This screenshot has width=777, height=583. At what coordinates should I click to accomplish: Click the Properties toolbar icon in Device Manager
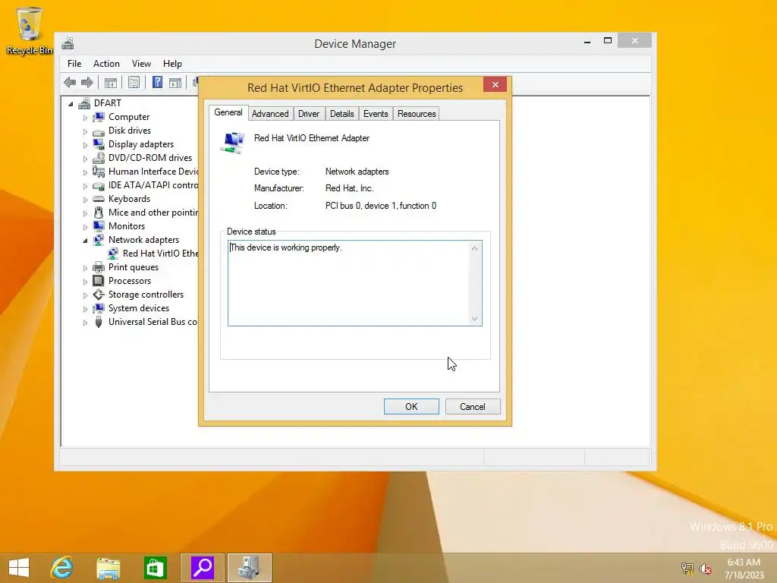click(x=134, y=82)
